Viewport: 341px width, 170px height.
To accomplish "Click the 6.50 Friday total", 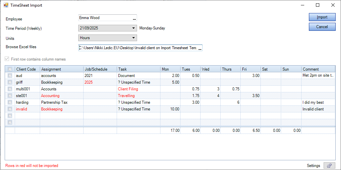I will point(250,131).
